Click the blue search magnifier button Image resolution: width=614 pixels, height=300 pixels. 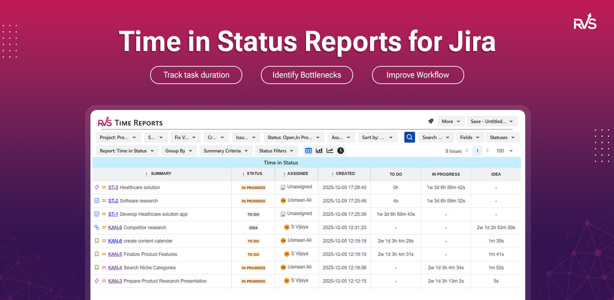[409, 137]
